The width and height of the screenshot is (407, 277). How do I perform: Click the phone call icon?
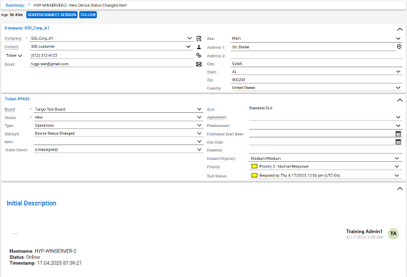[199, 55]
